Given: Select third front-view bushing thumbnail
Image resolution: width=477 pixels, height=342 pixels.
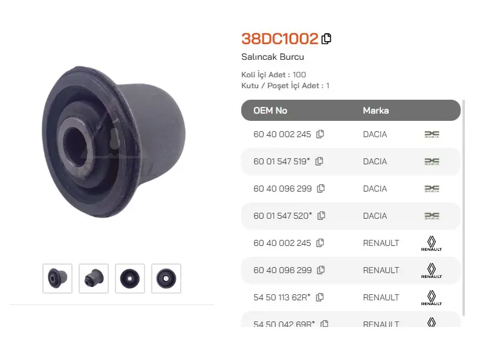Looking at the screenshot, I should (x=130, y=279).
